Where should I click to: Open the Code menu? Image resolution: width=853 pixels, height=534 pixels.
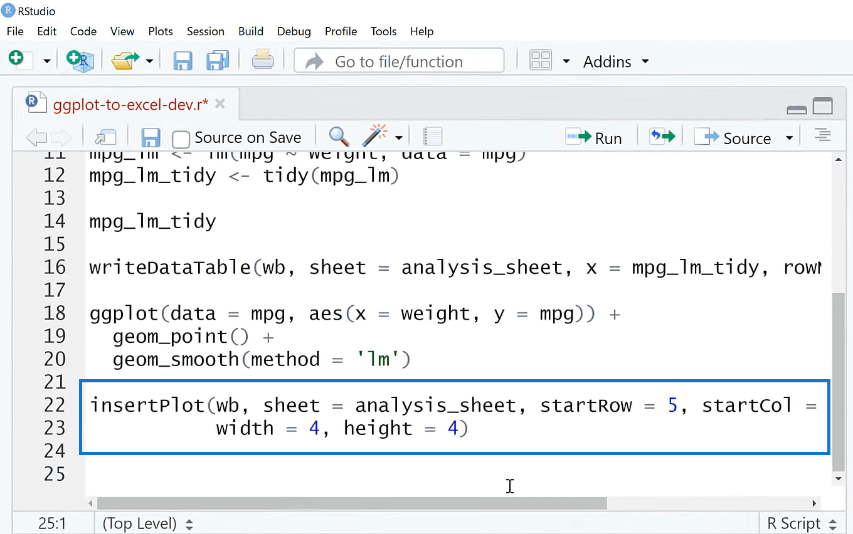83,31
